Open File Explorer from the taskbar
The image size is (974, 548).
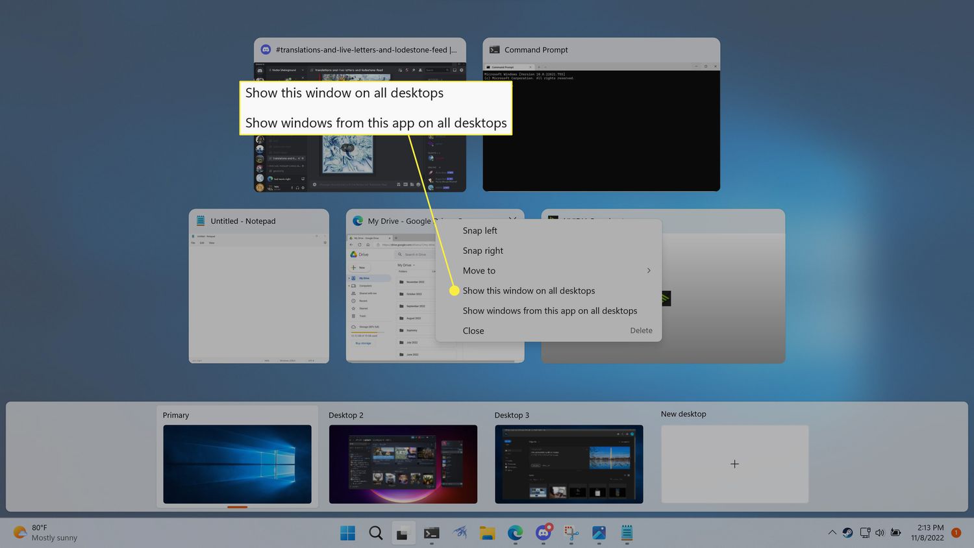487,533
